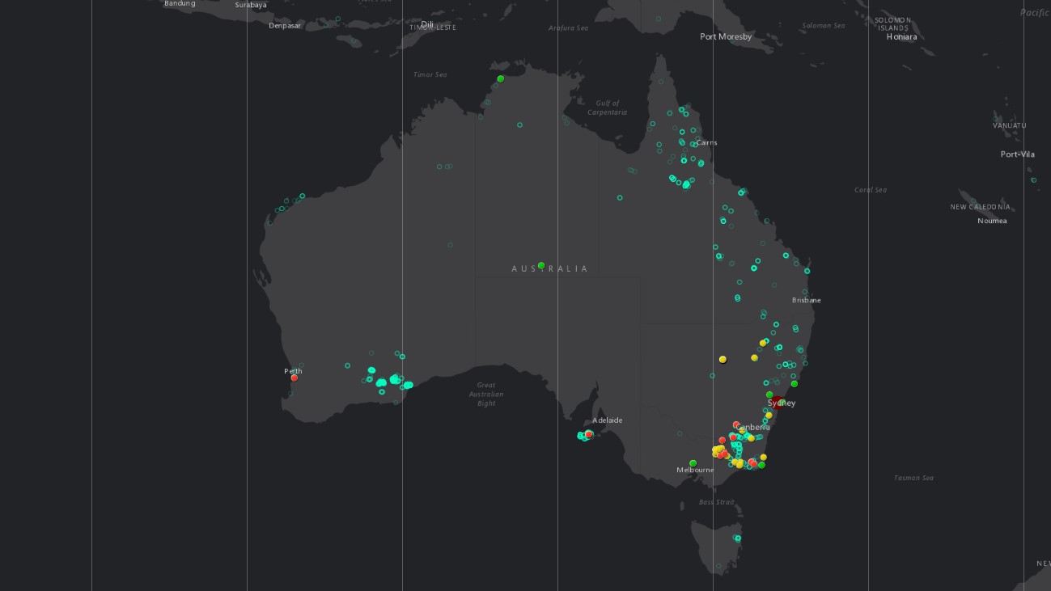The width and height of the screenshot is (1051, 591).
Task: Select the Gulf of Carpentaria label
Action: pos(608,108)
